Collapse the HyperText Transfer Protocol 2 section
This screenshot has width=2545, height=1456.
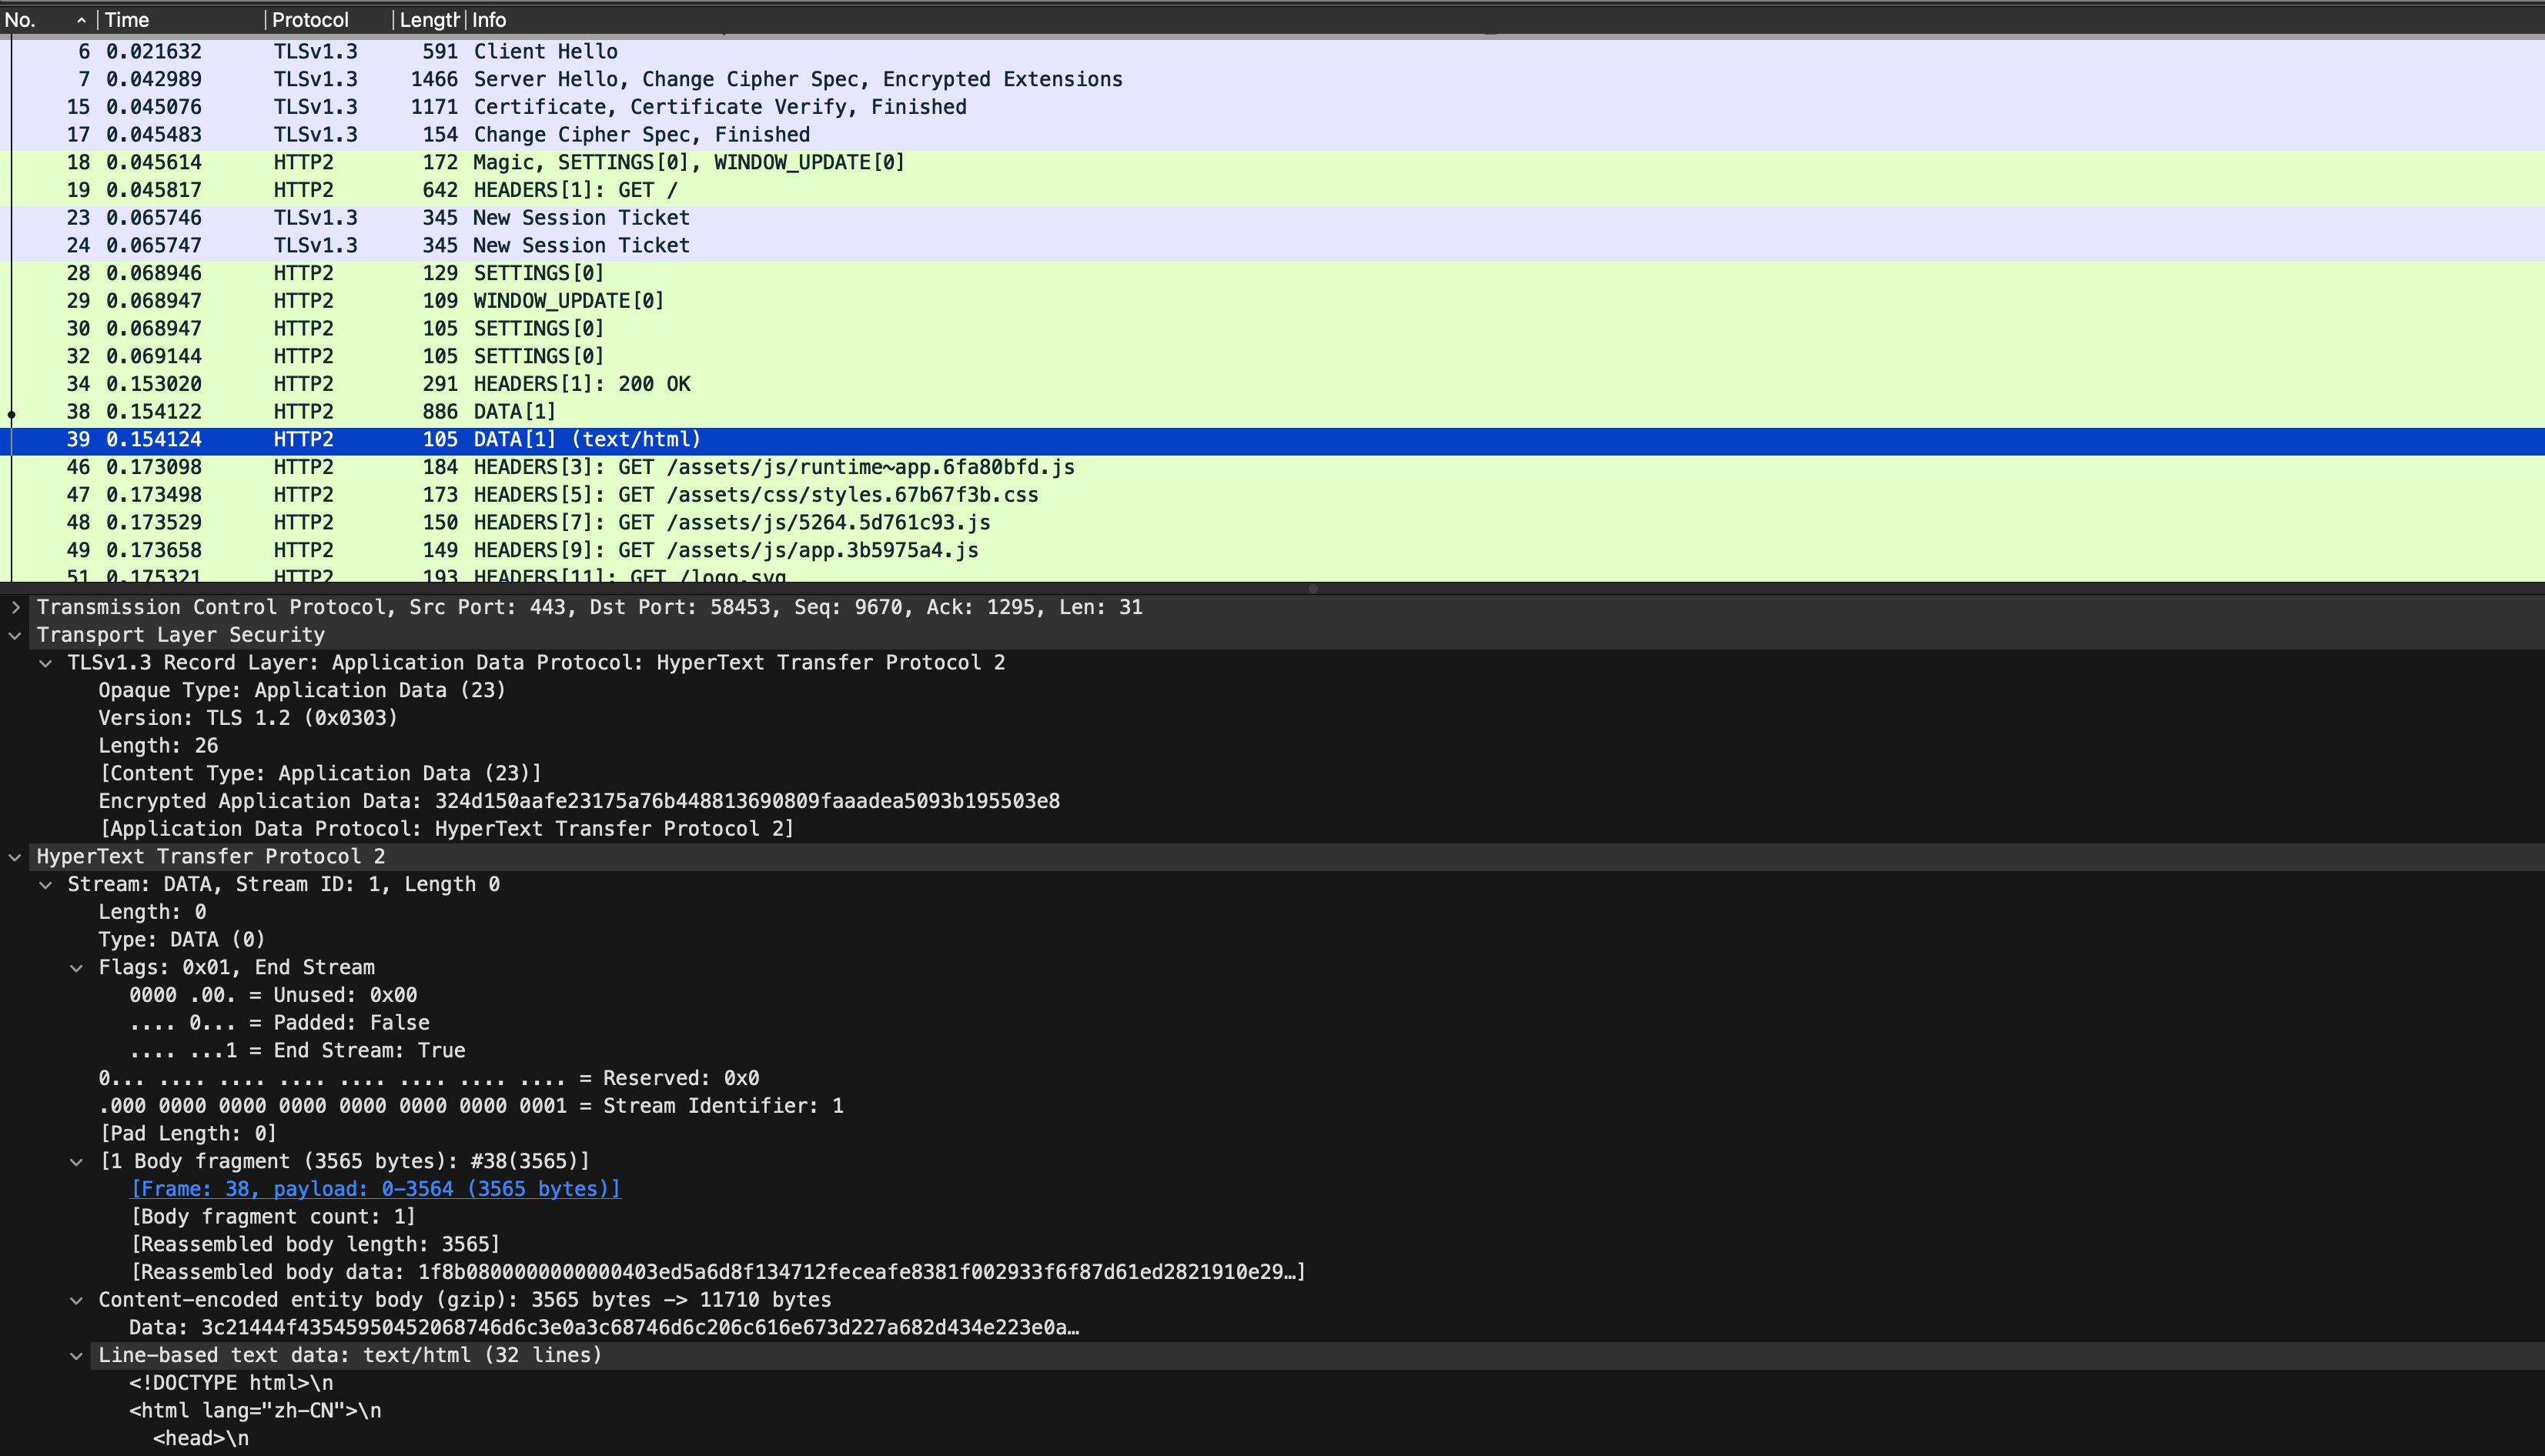15,857
